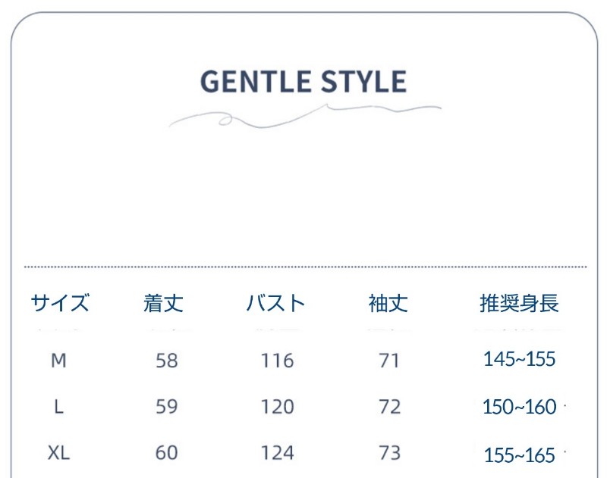Click the dotted divider line
This screenshot has height=478, width=607.
pyautogui.click(x=306, y=267)
